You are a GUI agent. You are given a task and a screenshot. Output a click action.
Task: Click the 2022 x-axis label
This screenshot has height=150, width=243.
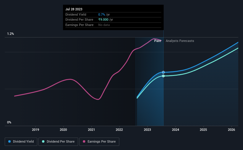tap(119, 130)
